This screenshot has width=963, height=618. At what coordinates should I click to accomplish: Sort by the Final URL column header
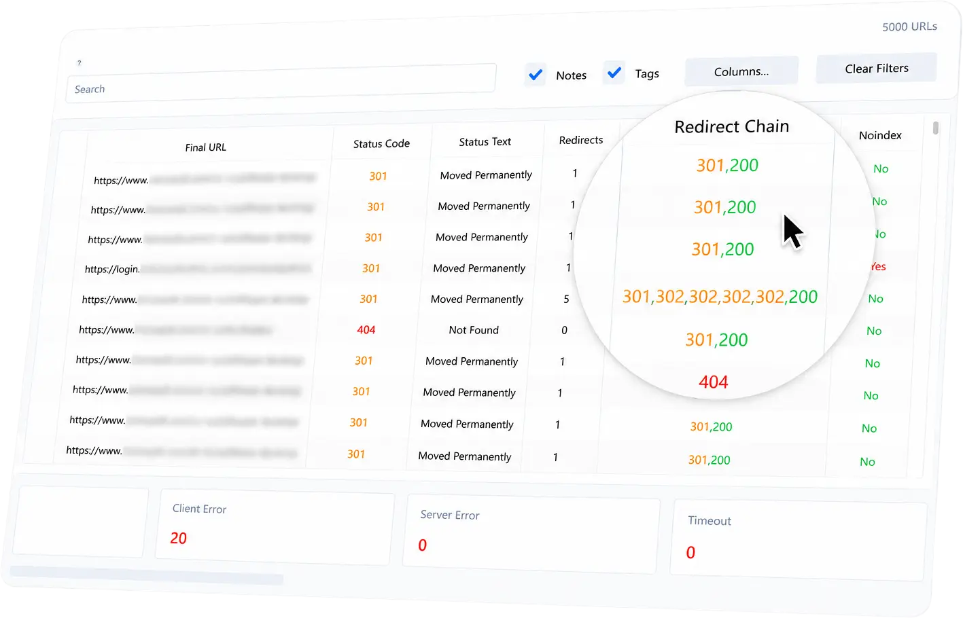coord(206,147)
